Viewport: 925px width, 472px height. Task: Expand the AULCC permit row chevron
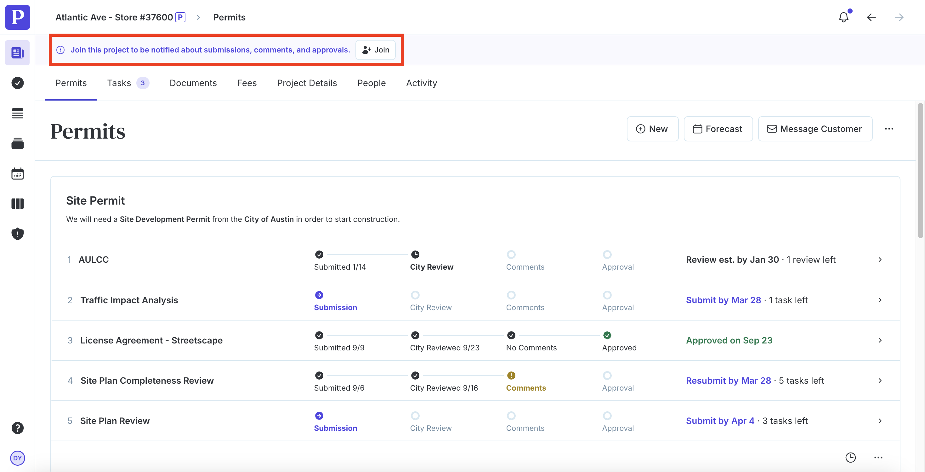point(880,260)
